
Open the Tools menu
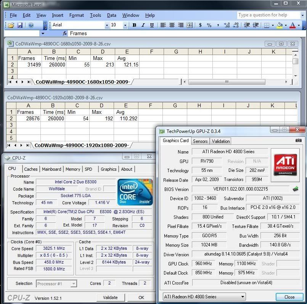pyautogui.click(x=95, y=15)
